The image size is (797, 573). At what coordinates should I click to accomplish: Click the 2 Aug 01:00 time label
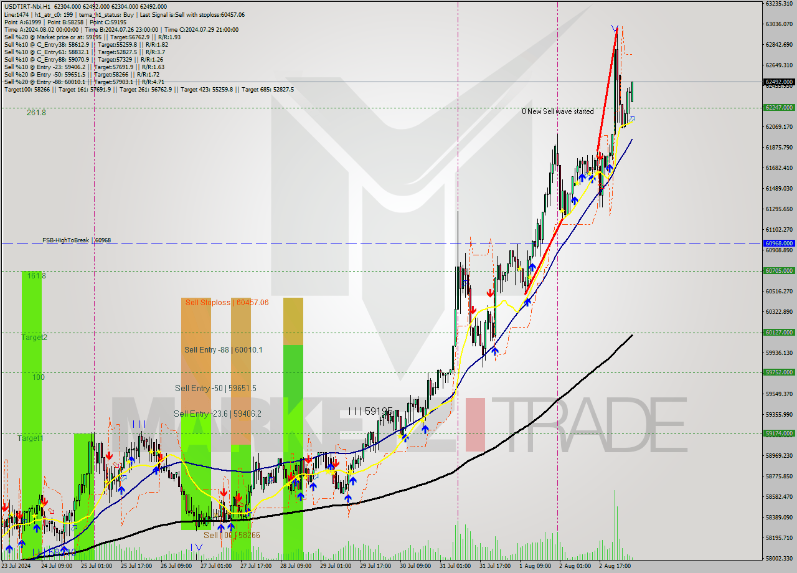click(x=575, y=566)
